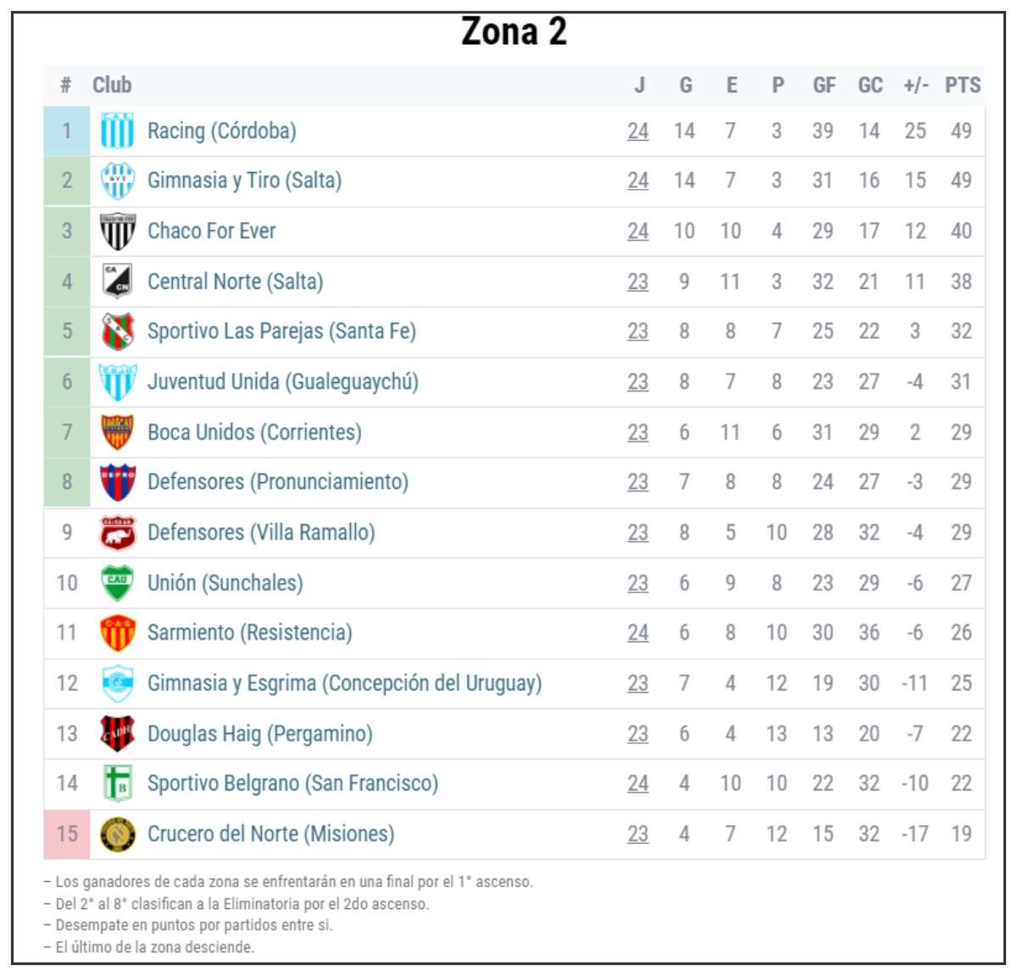The height and width of the screenshot is (976, 1017).
Task: Click the Sportivo Las Parejas crest
Action: tap(117, 331)
